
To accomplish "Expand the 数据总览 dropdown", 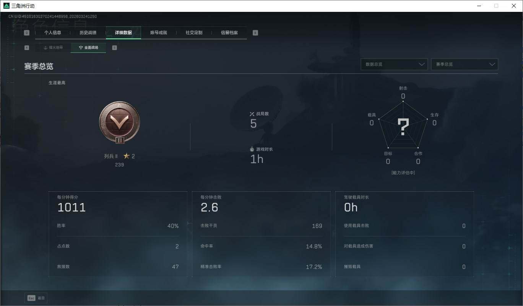I will tap(394, 64).
